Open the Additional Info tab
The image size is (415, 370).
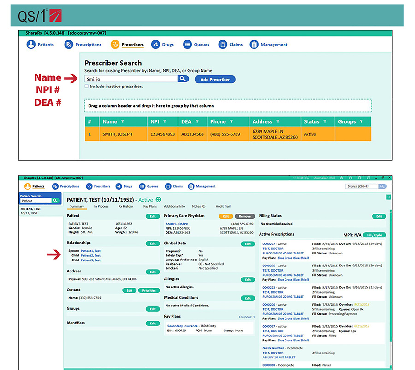[174, 206]
